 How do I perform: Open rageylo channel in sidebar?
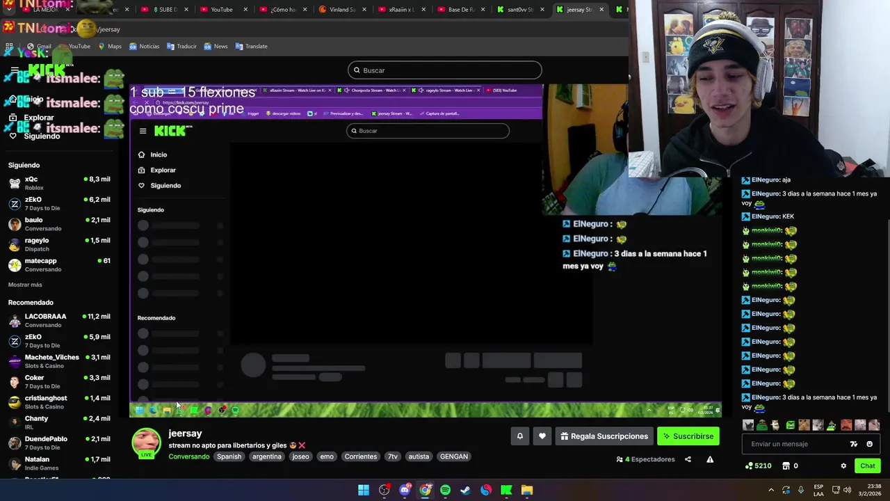(59, 244)
